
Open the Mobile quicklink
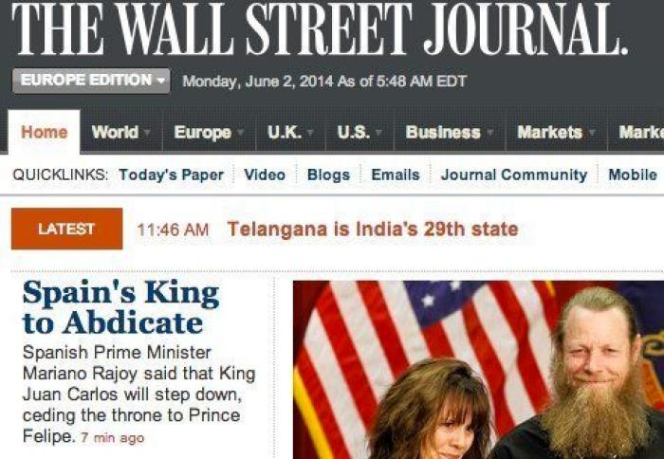click(633, 174)
